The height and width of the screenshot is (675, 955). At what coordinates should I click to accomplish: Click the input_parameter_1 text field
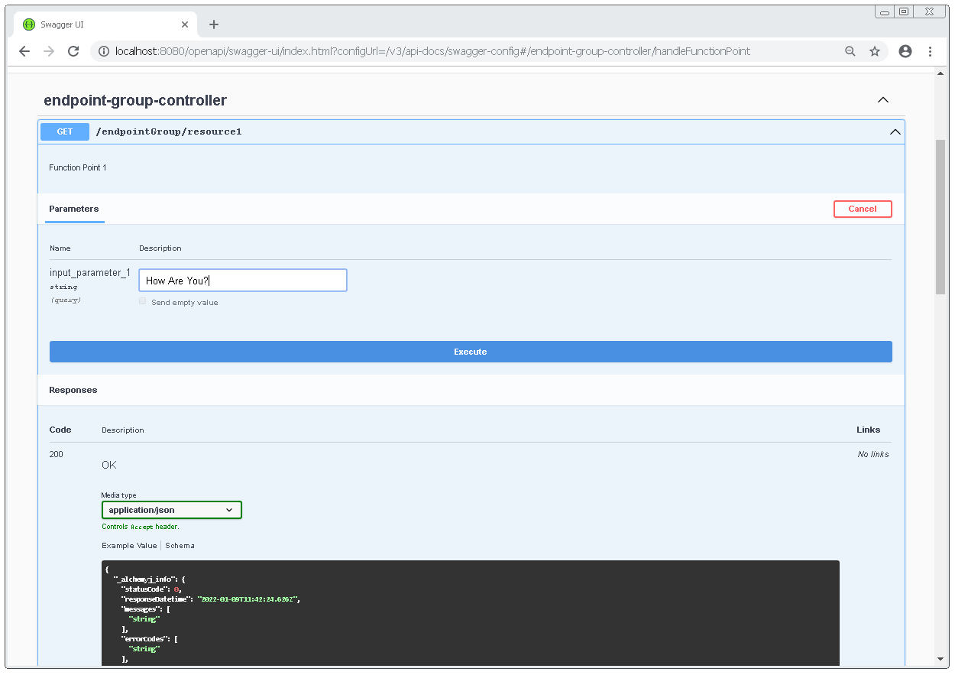point(243,281)
